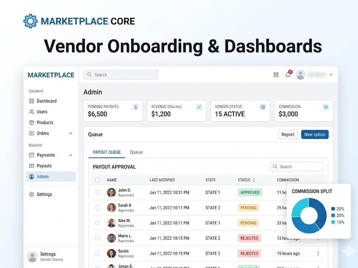The height and width of the screenshot is (268, 358).
Task: Click the sidebar footer profile avatar
Action: pos(33,257)
